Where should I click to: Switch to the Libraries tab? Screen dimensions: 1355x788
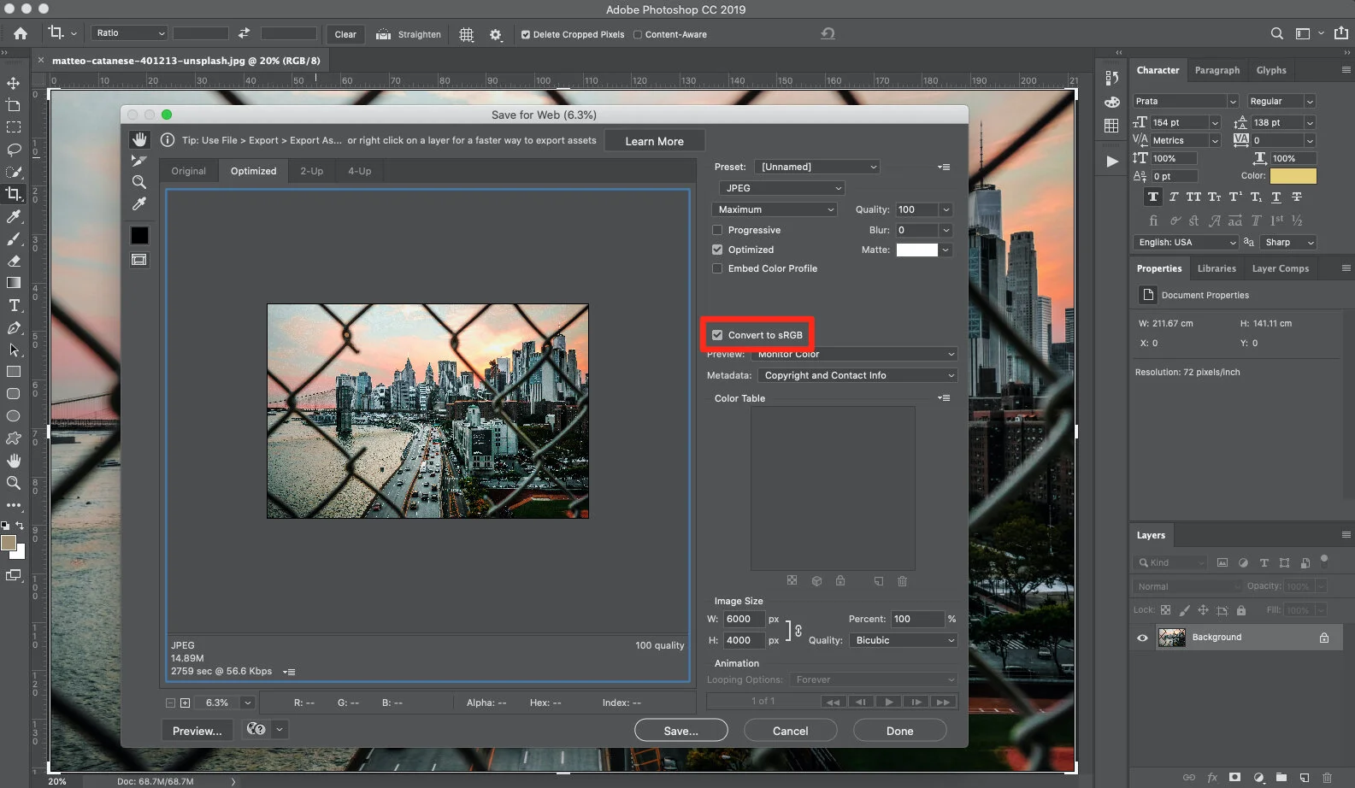tap(1217, 268)
